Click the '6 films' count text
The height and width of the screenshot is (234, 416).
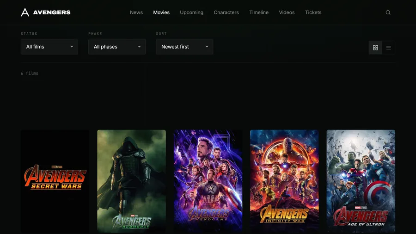pos(30,73)
